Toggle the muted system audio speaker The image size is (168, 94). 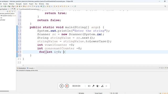tap(89, 86)
